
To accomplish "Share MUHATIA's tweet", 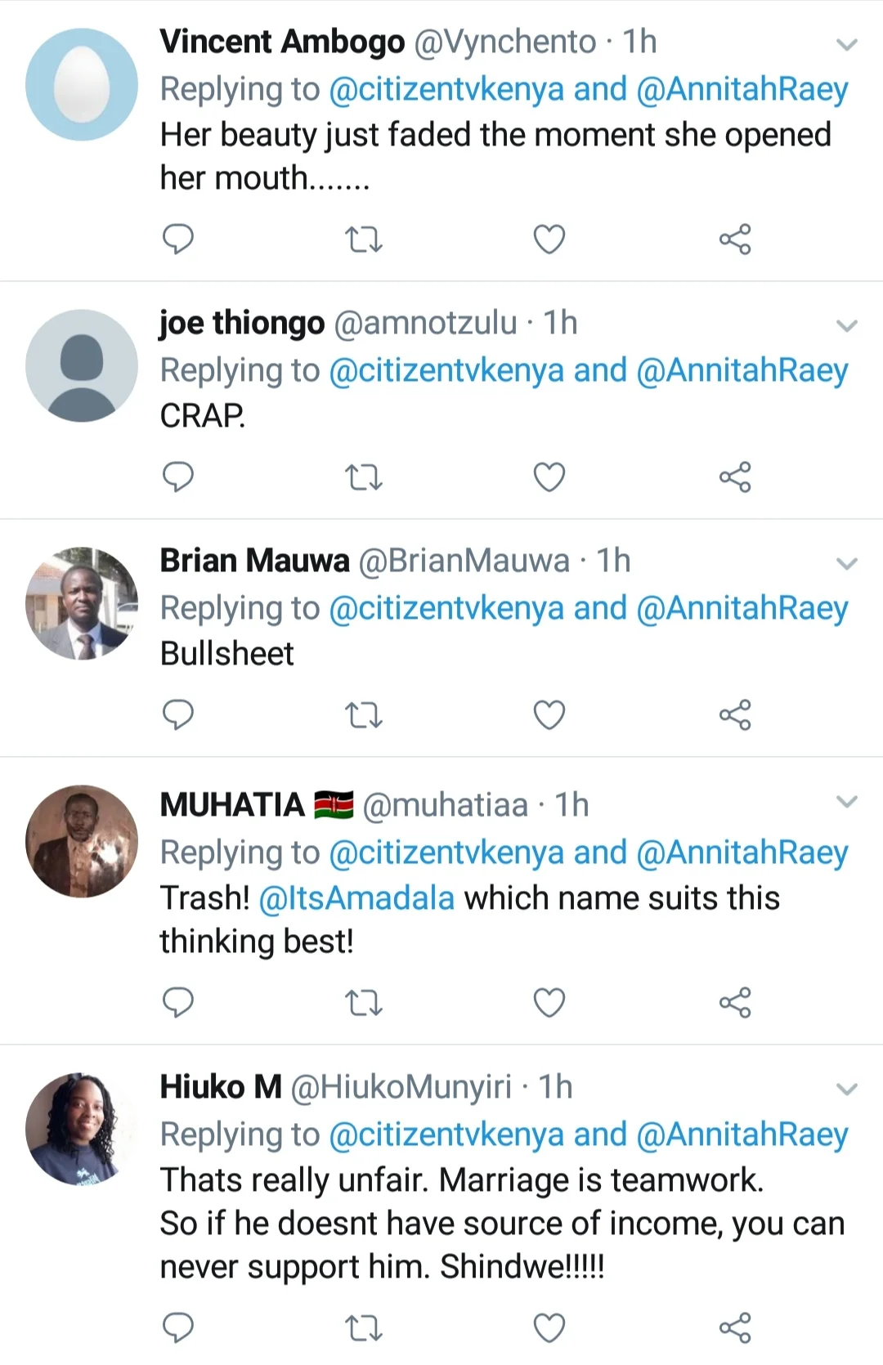I will coord(735,1002).
